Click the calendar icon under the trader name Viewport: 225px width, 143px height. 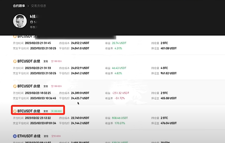pos(31,22)
